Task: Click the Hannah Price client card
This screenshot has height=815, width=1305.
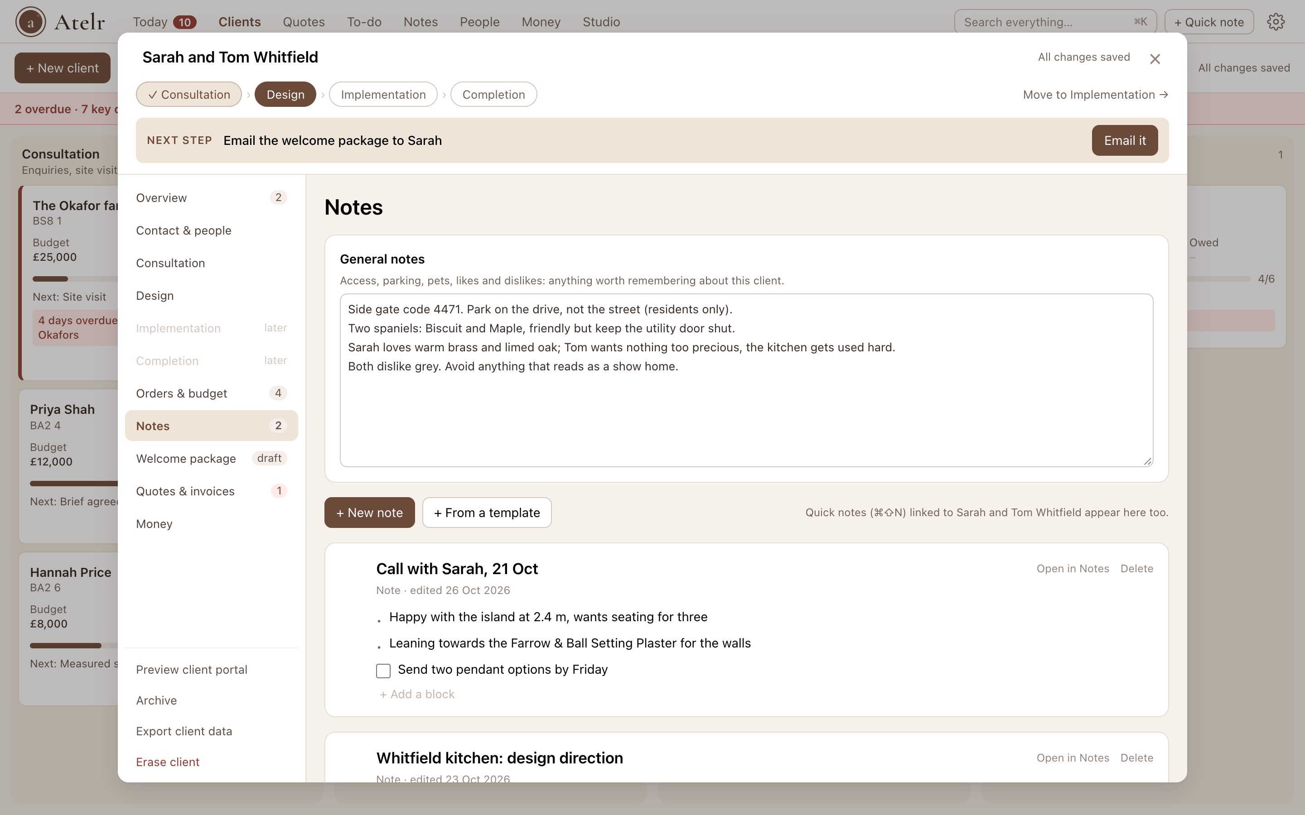Action: tap(68, 629)
